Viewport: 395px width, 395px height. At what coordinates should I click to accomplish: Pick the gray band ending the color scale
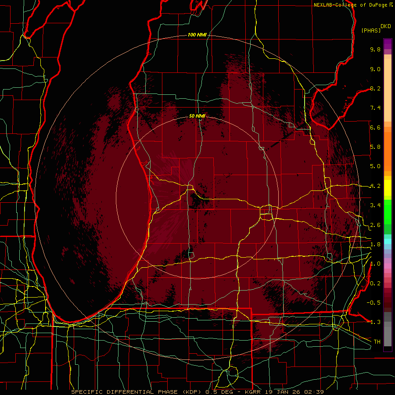(388, 329)
